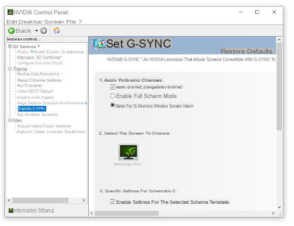Collapse the 3D Settings tree node
Screen dimensions: 294x226
(x=10, y=46)
